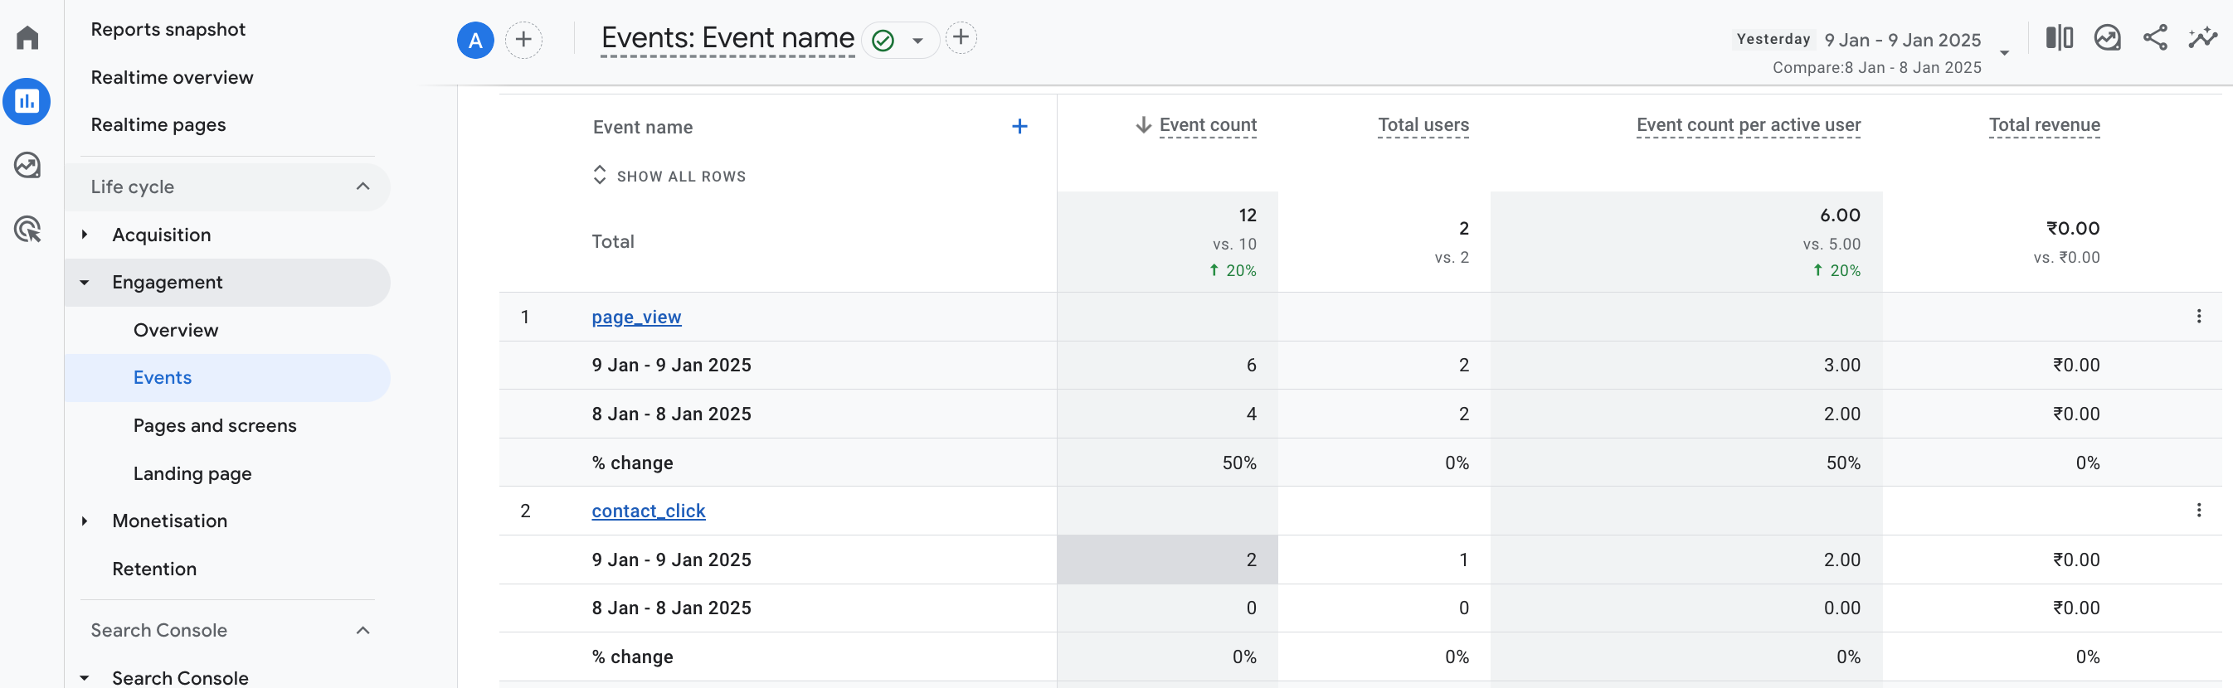
Task: Open the contact_click event link
Action: tap(649, 511)
